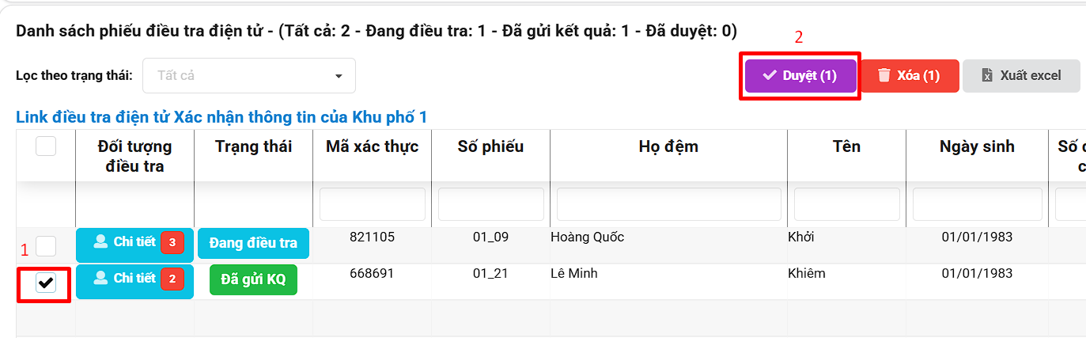1086x338 pixels.
Task: Click red badge 2 on second Chi tiết
Action: pos(172,279)
